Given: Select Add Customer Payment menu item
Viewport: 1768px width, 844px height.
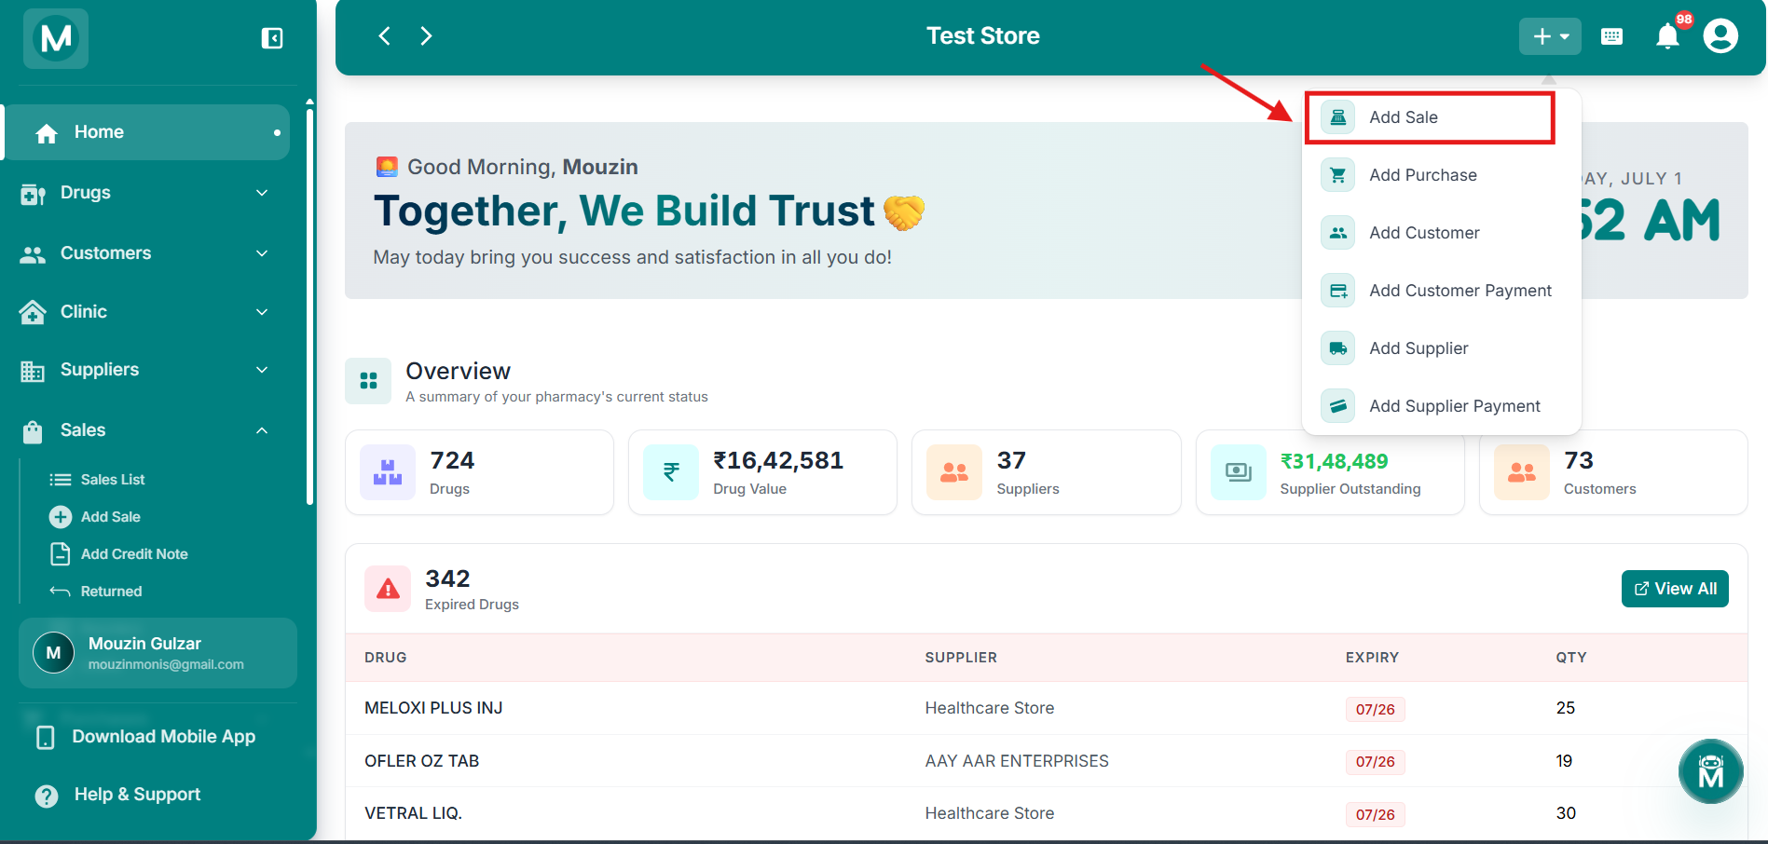Looking at the screenshot, I should (1441, 291).
